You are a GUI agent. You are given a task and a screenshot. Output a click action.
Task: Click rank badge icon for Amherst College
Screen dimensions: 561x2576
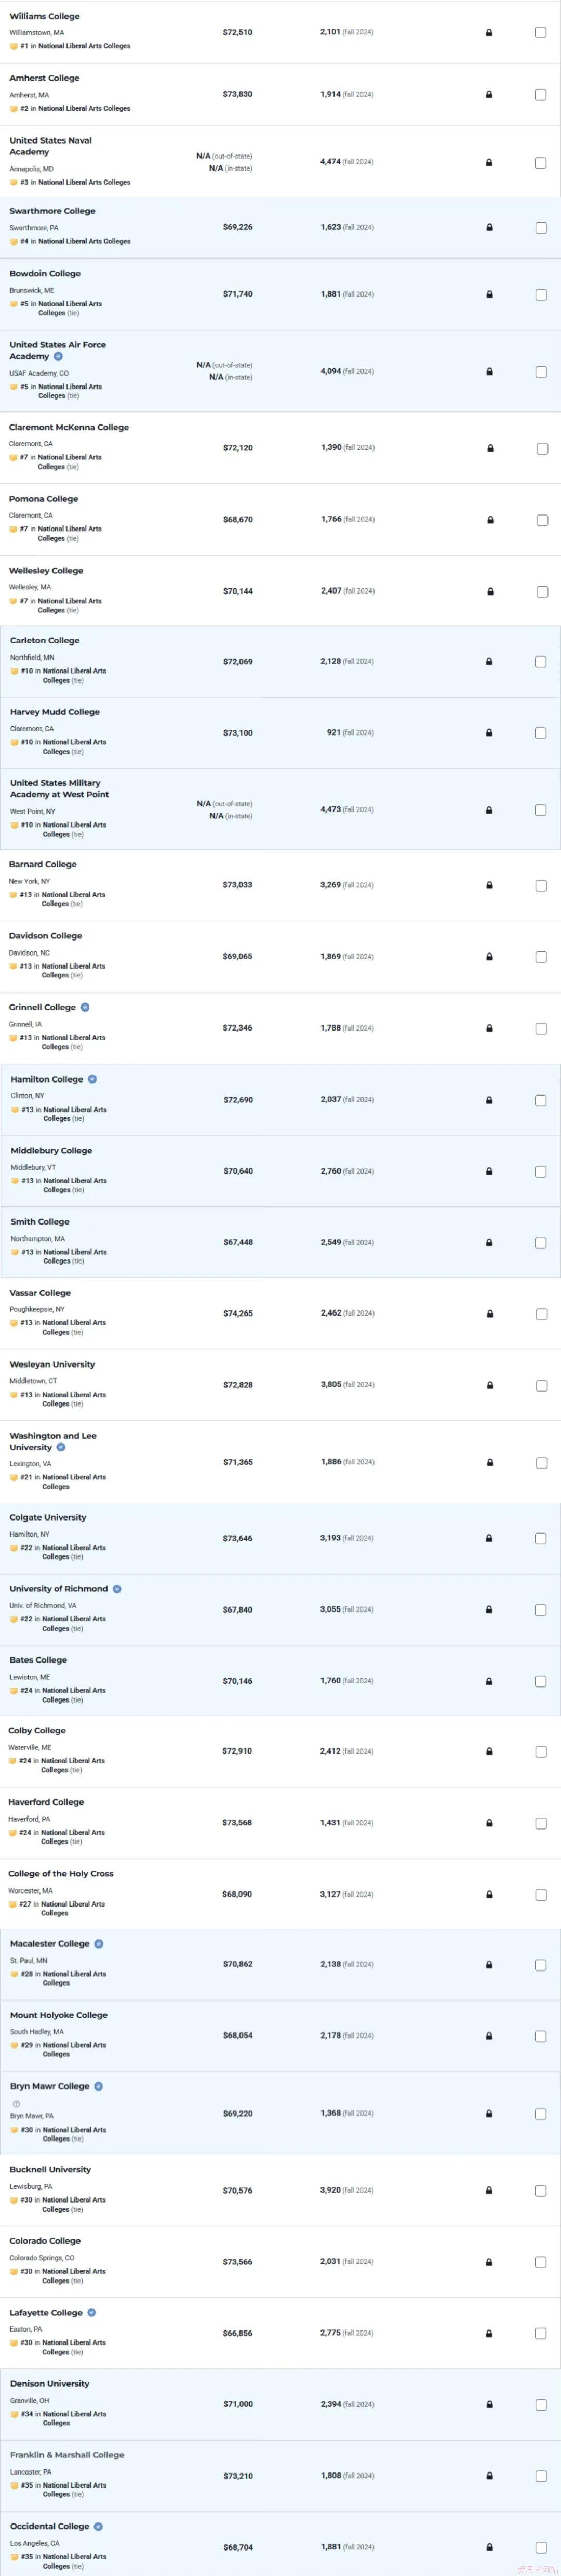coord(14,108)
